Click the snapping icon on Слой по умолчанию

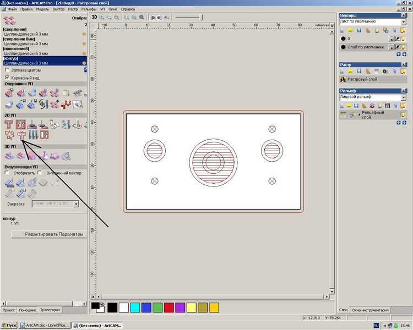392,47
